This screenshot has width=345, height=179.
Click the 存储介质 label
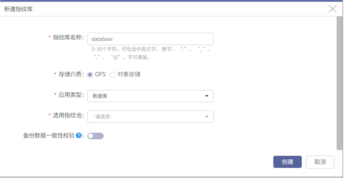point(71,74)
